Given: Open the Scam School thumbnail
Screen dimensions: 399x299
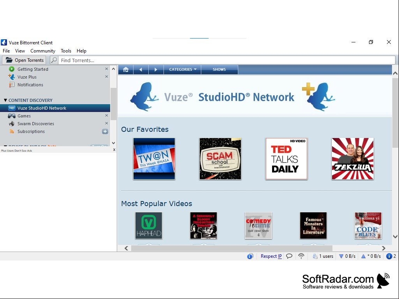Looking at the screenshot, I should pyautogui.click(x=220, y=159).
